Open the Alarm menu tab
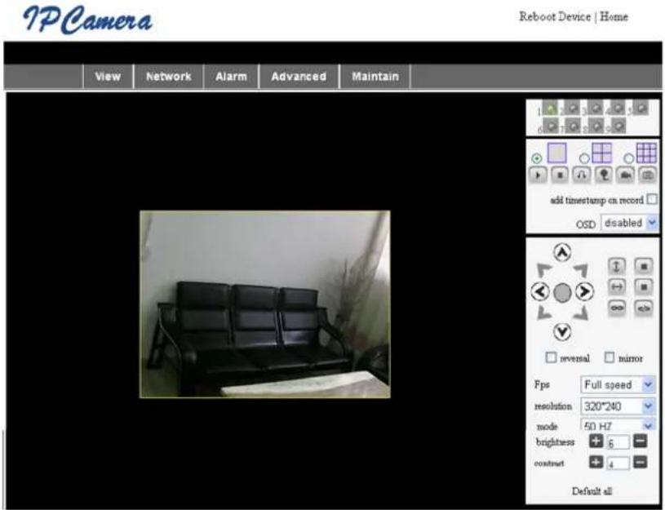 [231, 77]
